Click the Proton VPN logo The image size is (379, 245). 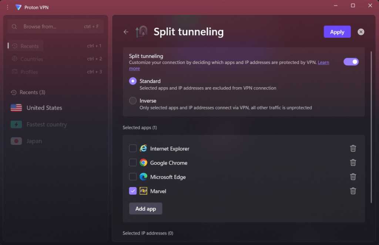(18, 7)
